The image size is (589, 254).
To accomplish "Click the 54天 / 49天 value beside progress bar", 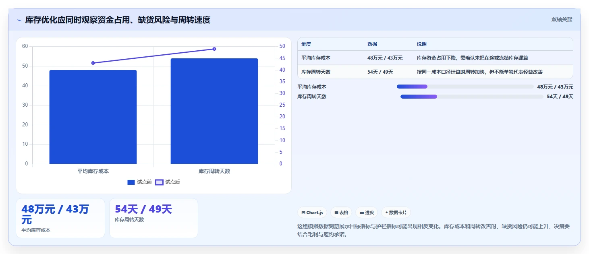I will 560,97.
